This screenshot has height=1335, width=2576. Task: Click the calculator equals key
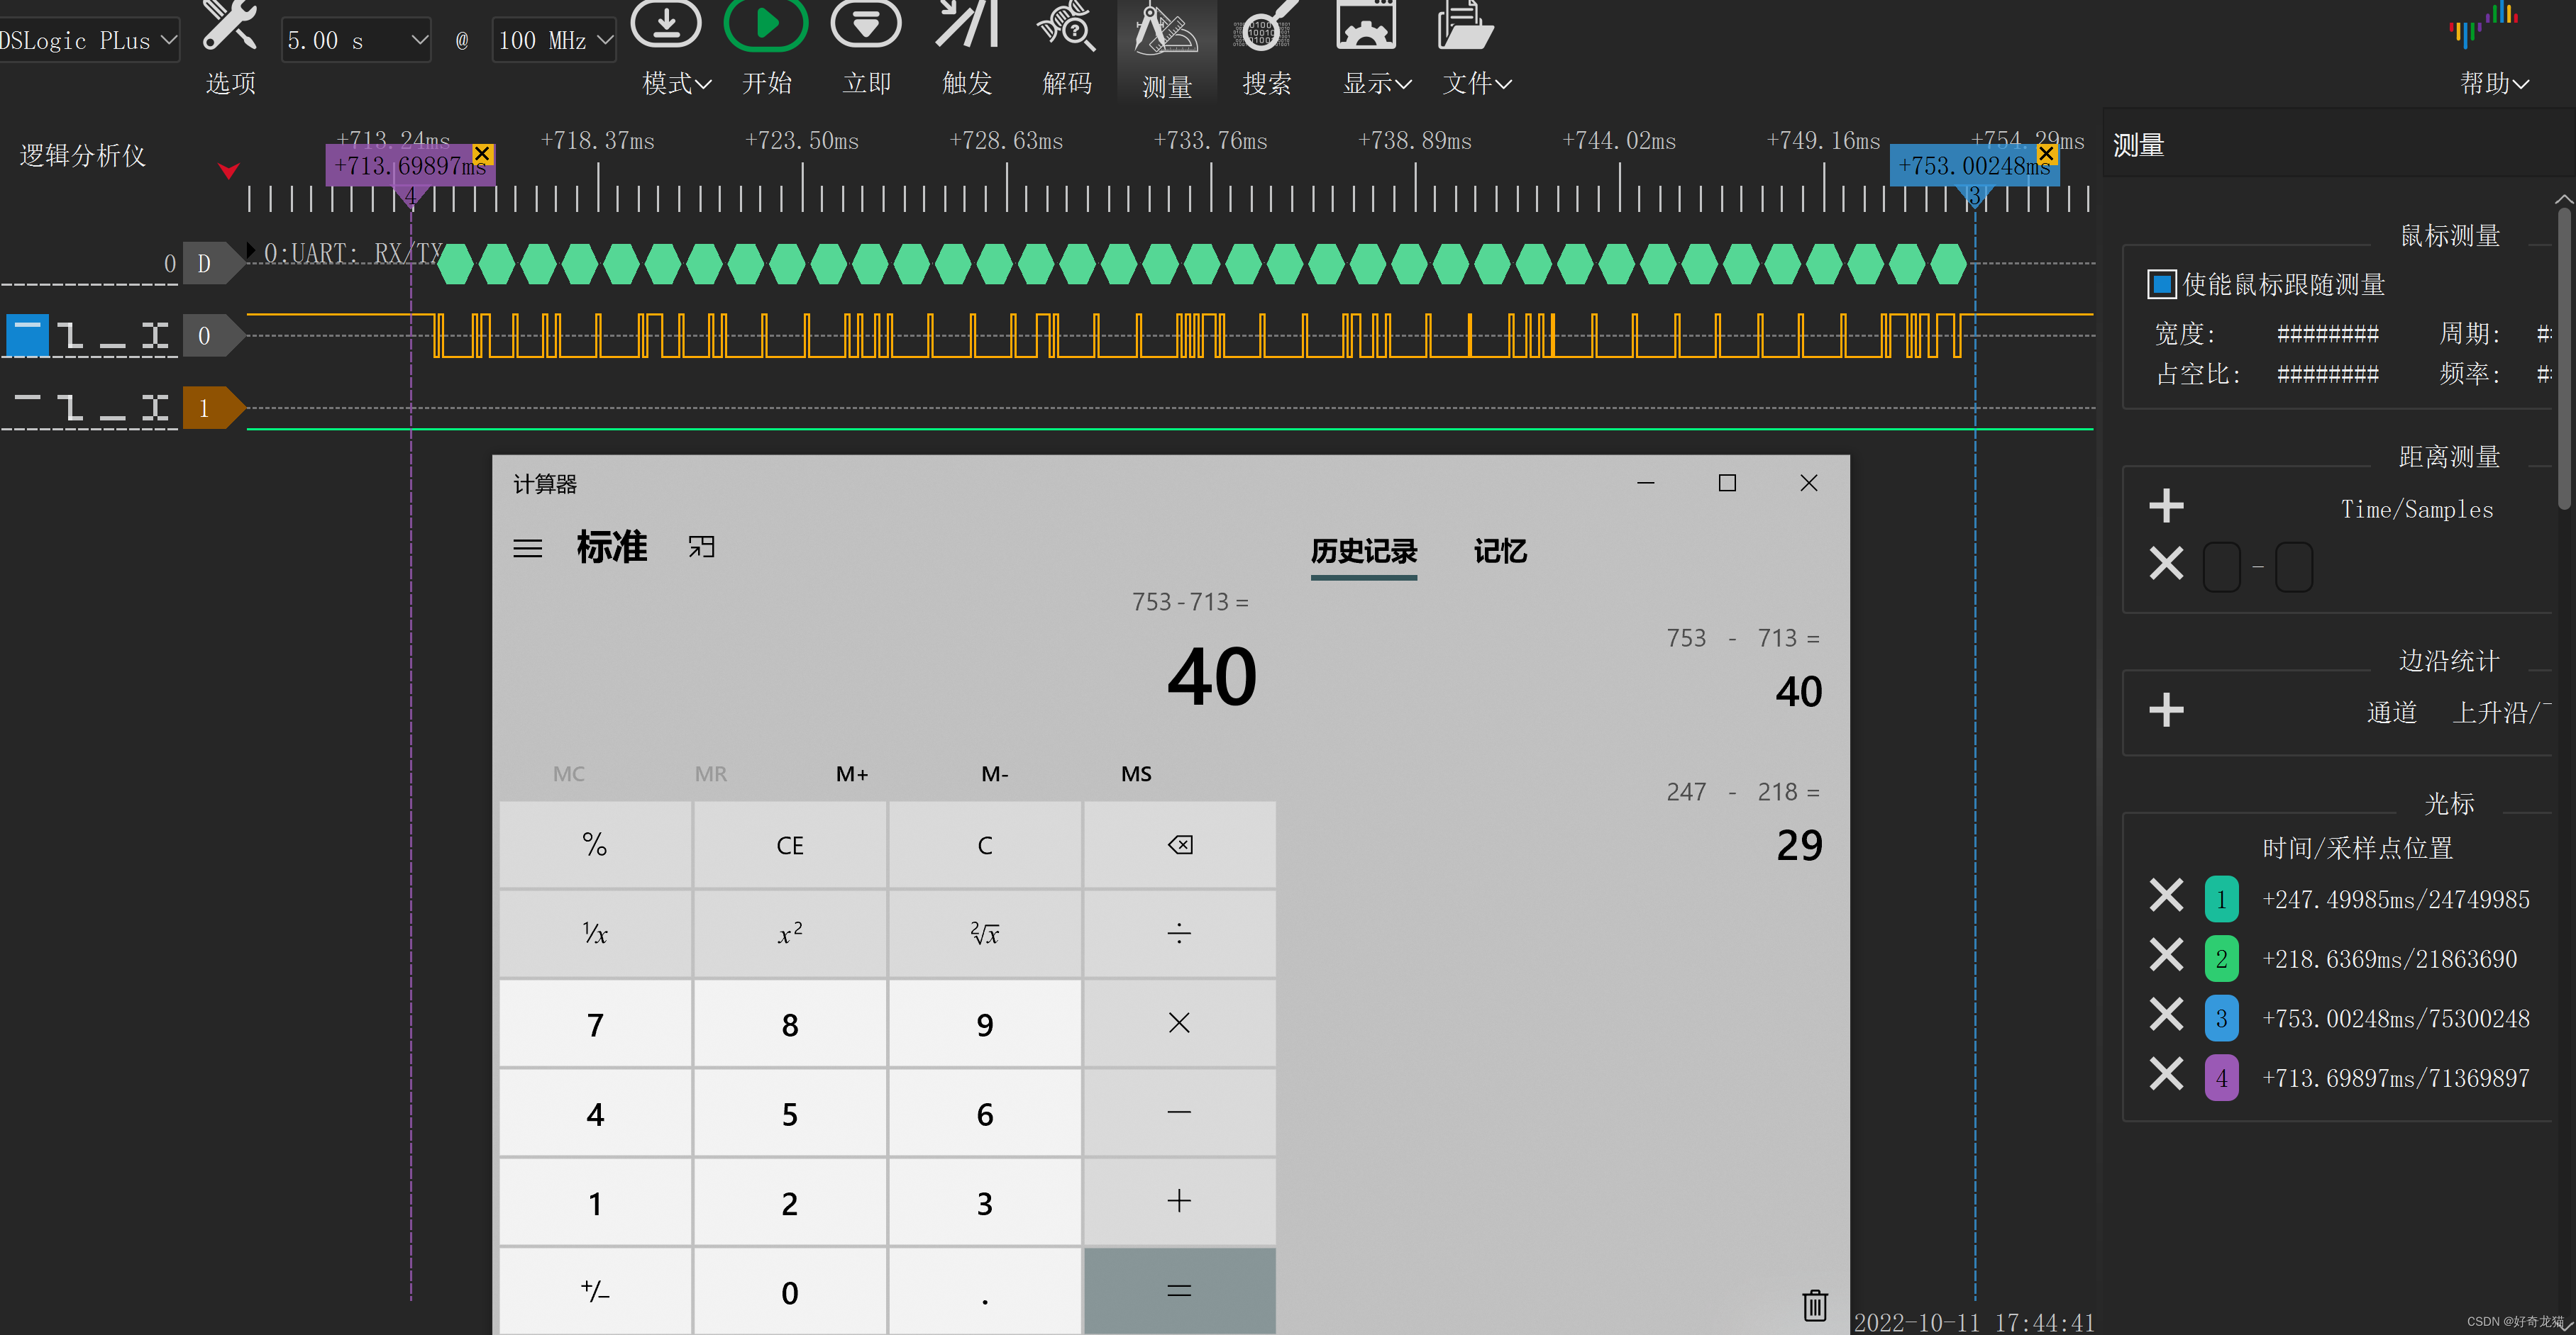coord(1180,1290)
